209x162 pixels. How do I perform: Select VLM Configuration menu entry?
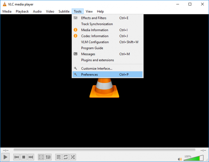(107, 42)
